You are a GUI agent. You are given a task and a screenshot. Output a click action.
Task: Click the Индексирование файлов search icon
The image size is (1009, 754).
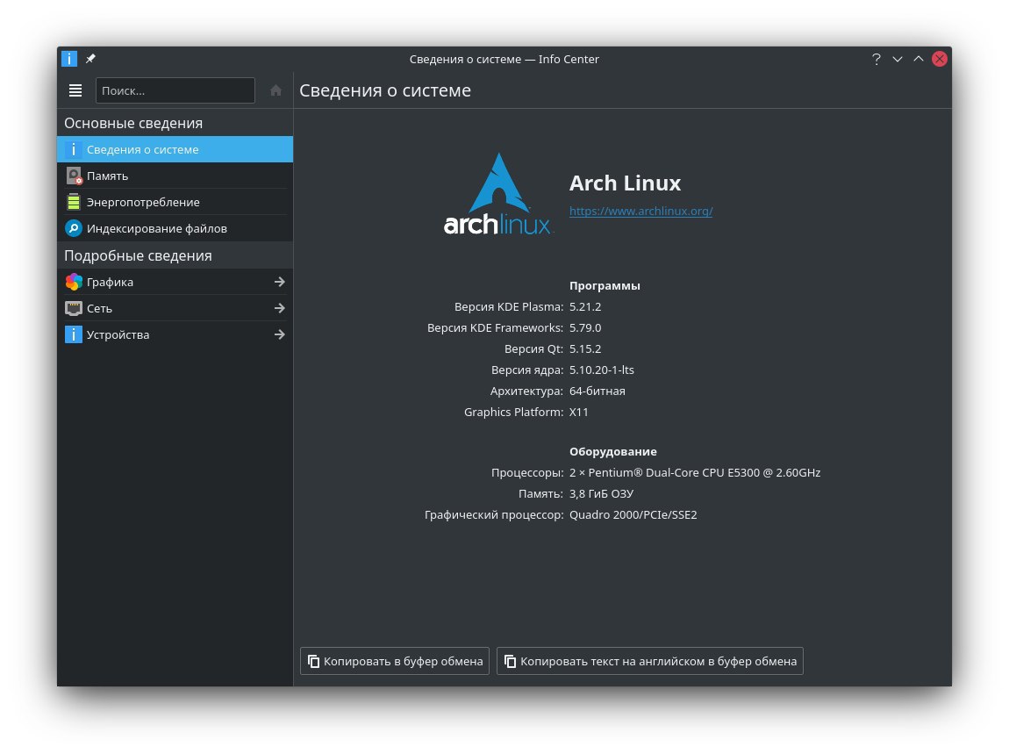pos(74,228)
